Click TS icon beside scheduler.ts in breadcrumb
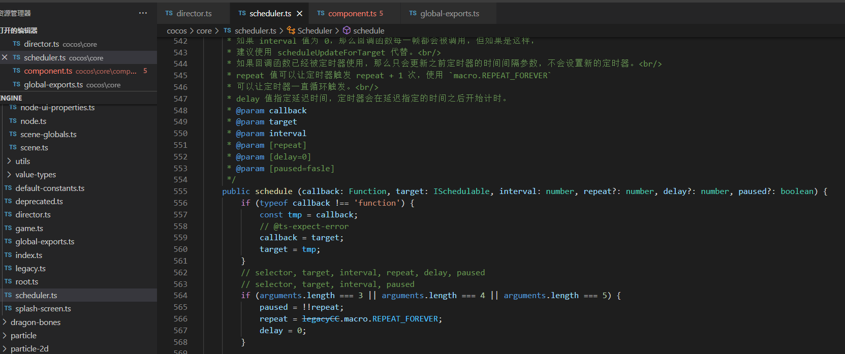This screenshot has height=354, width=845. 227,30
